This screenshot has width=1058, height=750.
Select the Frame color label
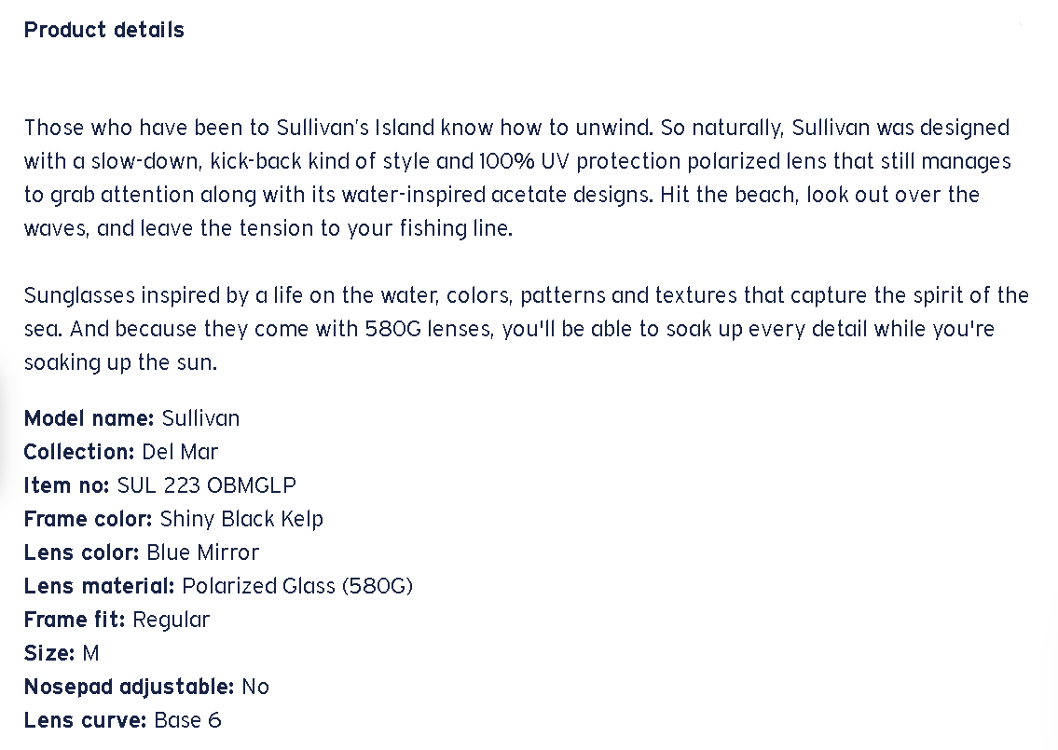[89, 519]
